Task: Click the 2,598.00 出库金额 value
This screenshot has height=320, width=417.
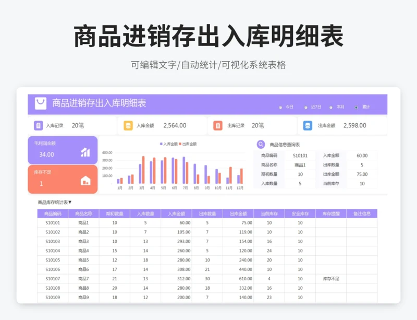Action: click(355, 125)
